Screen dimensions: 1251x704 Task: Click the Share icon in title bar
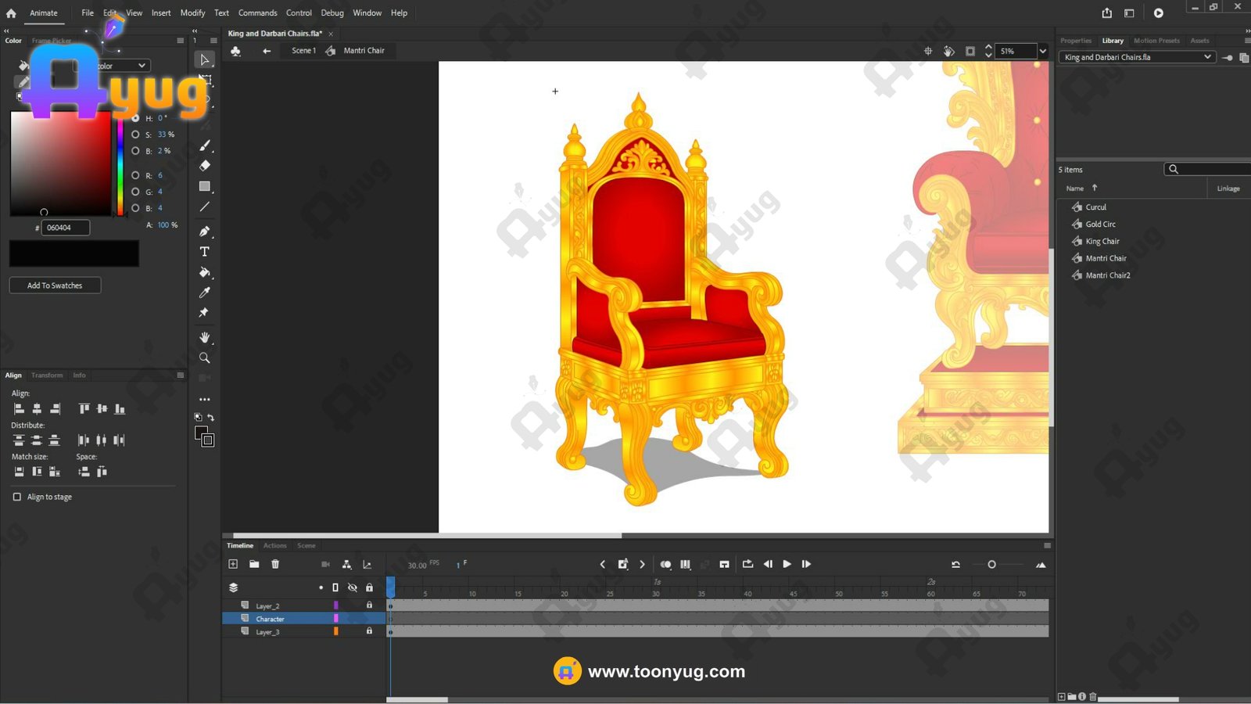point(1107,13)
